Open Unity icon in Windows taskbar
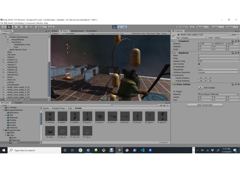This screenshot has width=240, height=171. pos(119,150)
